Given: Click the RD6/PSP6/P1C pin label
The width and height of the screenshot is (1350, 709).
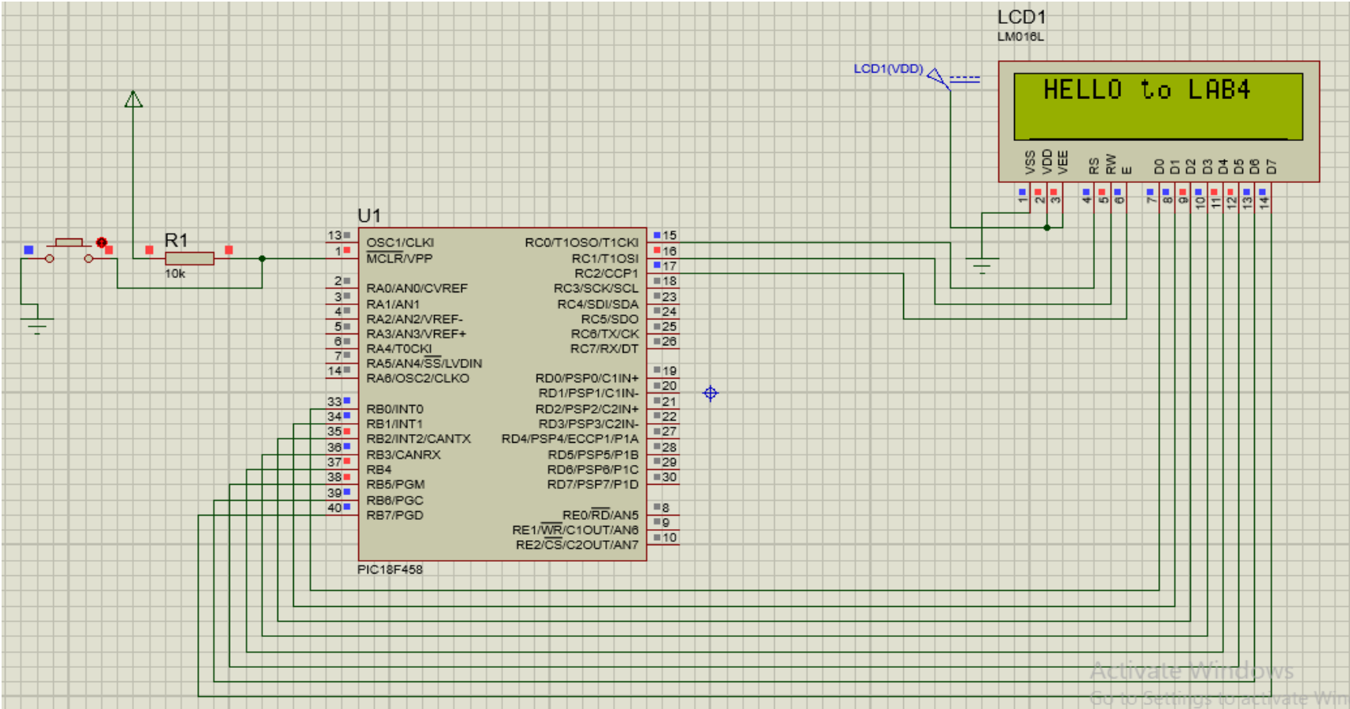Looking at the screenshot, I should [593, 470].
